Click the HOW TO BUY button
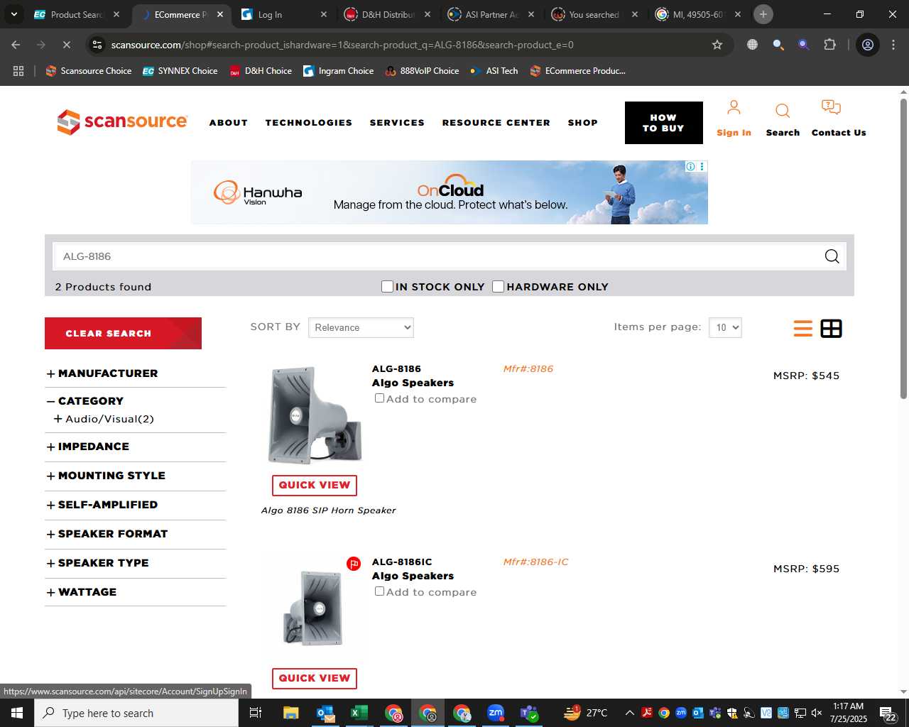Image resolution: width=909 pixels, height=727 pixels. tap(664, 123)
